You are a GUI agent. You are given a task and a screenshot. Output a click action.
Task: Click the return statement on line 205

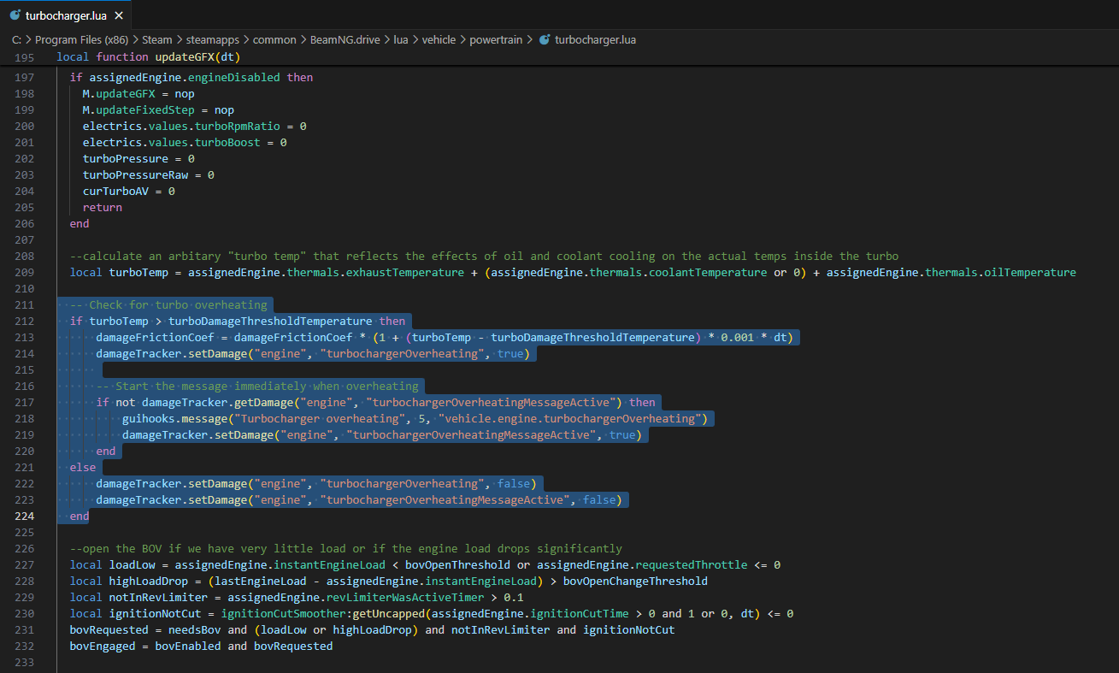pos(102,208)
